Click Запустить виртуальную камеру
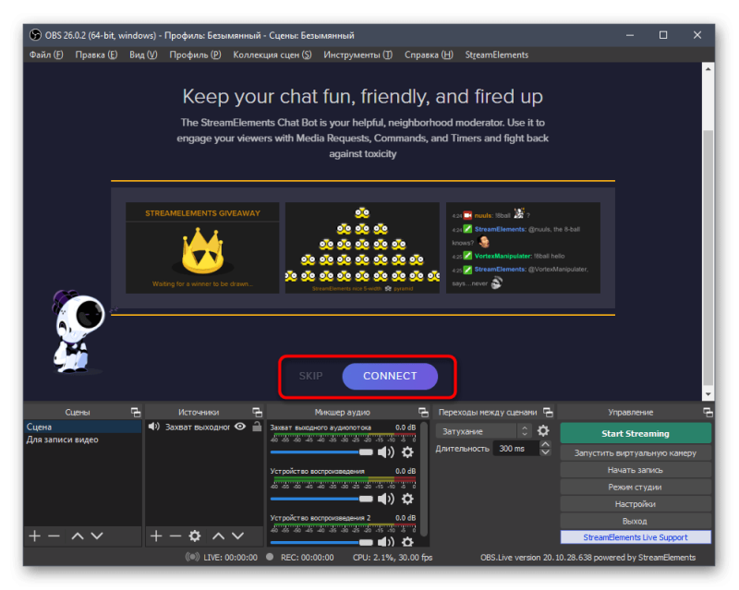 coord(636,452)
